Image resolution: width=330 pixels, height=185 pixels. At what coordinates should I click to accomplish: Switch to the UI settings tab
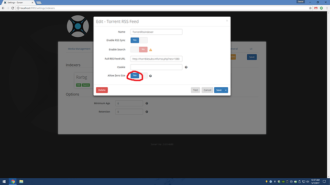[251, 49]
